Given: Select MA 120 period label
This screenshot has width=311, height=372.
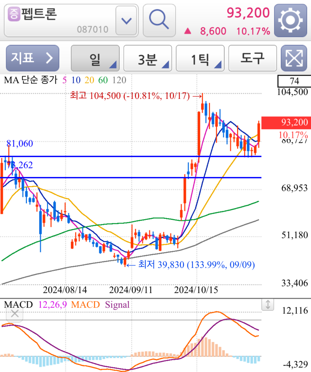Looking at the screenshot, I should click(x=119, y=80).
